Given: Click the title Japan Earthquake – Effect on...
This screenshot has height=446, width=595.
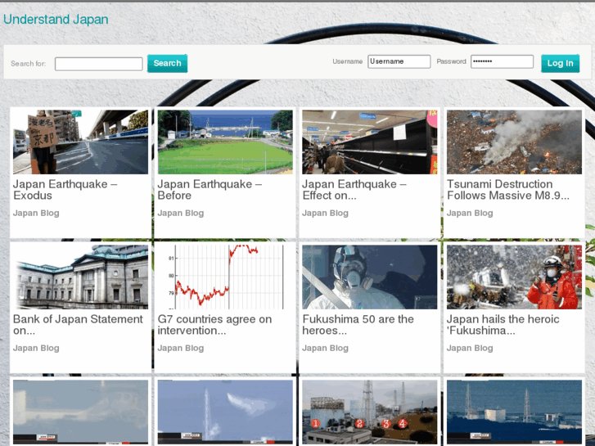Looking at the screenshot, I should (354, 190).
